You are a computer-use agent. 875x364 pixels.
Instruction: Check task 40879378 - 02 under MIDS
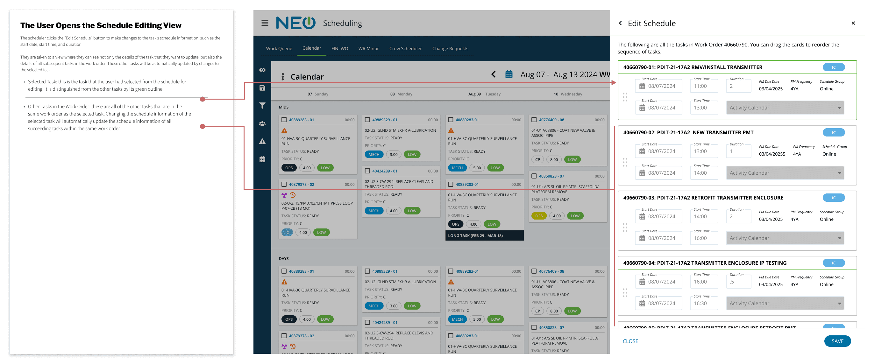[x=284, y=184]
